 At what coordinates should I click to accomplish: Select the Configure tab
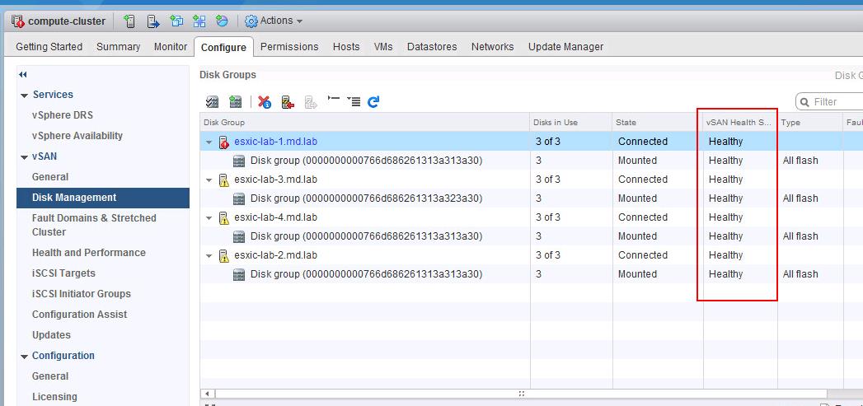pos(223,47)
